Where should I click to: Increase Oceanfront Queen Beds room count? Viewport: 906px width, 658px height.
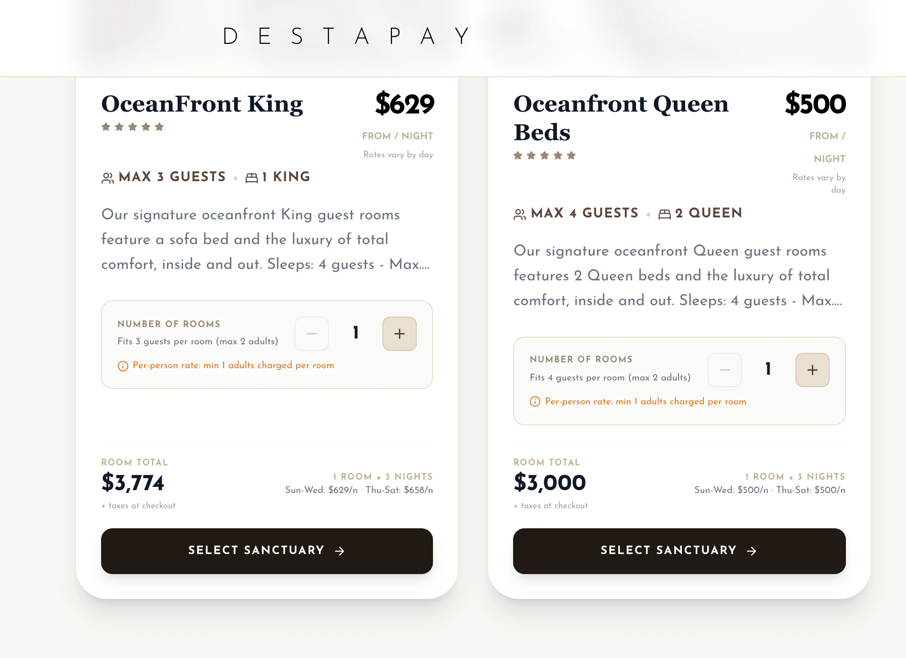click(813, 370)
